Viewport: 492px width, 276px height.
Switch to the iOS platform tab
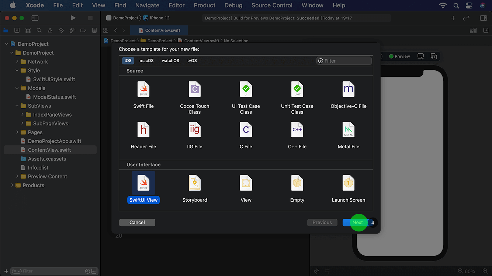coord(128,61)
